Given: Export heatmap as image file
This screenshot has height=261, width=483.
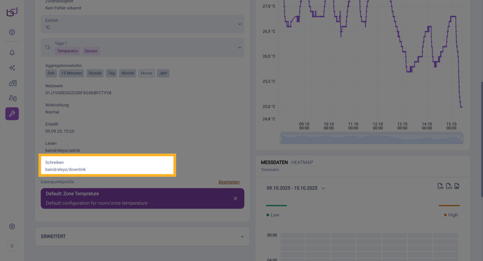Looking at the screenshot, I should (457, 186).
